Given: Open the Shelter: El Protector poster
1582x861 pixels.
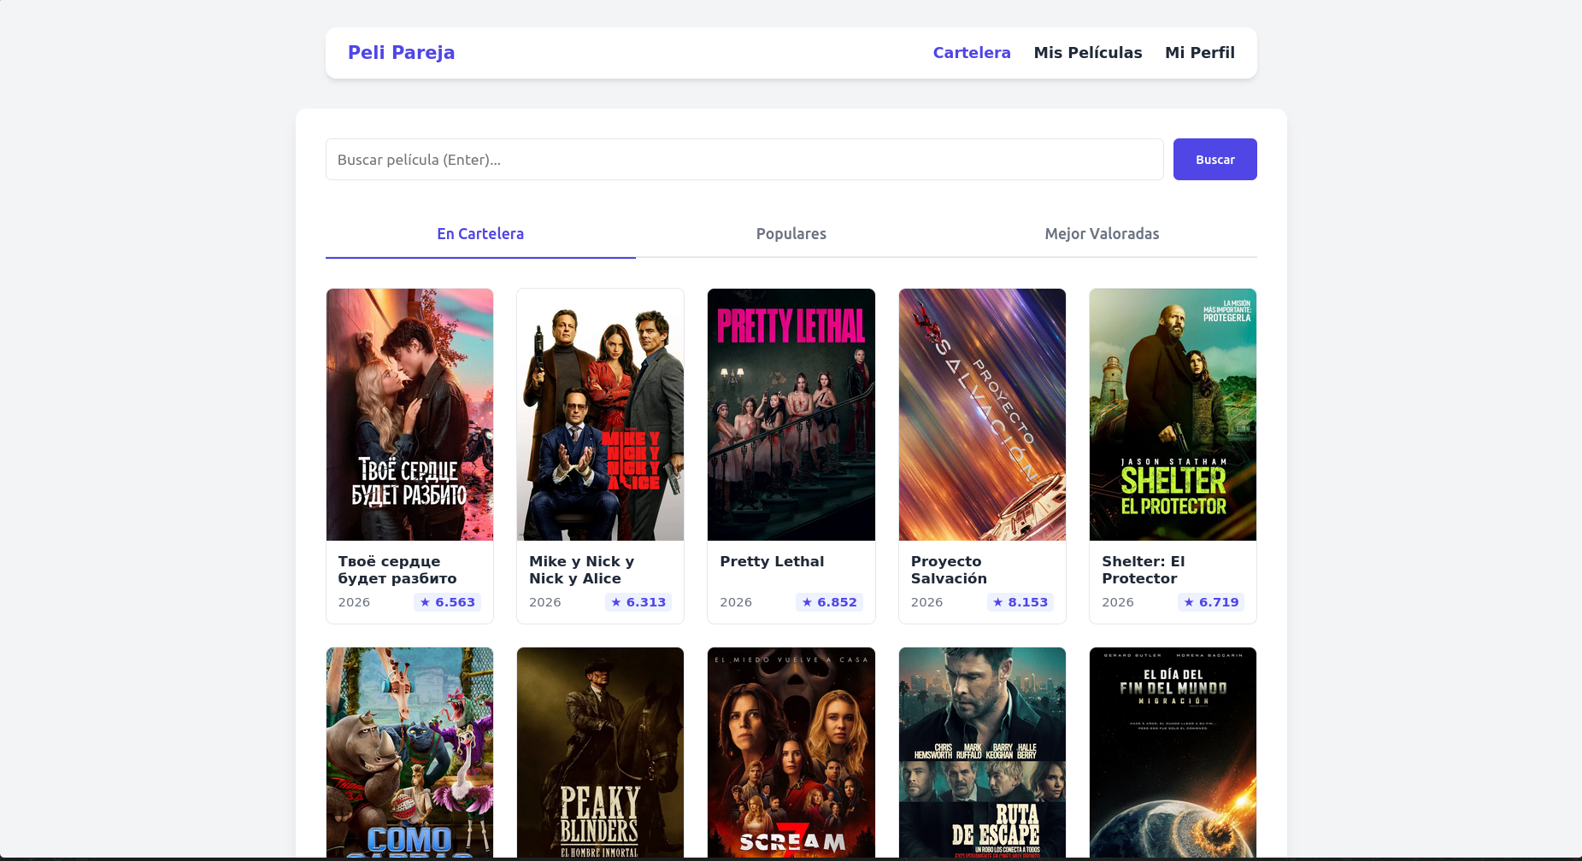Looking at the screenshot, I should [1173, 414].
